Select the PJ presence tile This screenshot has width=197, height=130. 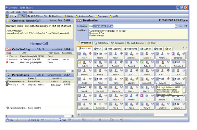point(147,97)
